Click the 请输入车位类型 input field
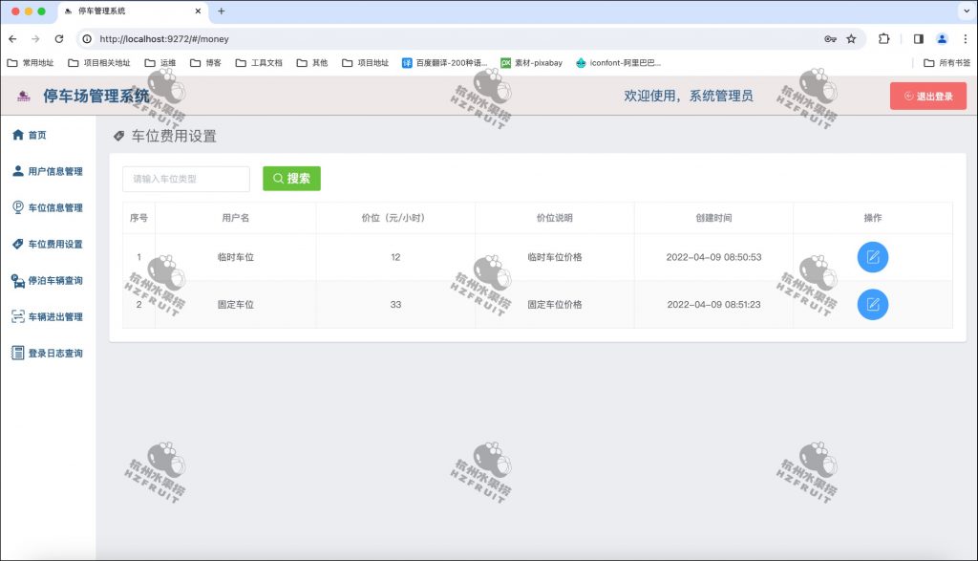Image resolution: width=978 pixels, height=561 pixels. pos(185,179)
